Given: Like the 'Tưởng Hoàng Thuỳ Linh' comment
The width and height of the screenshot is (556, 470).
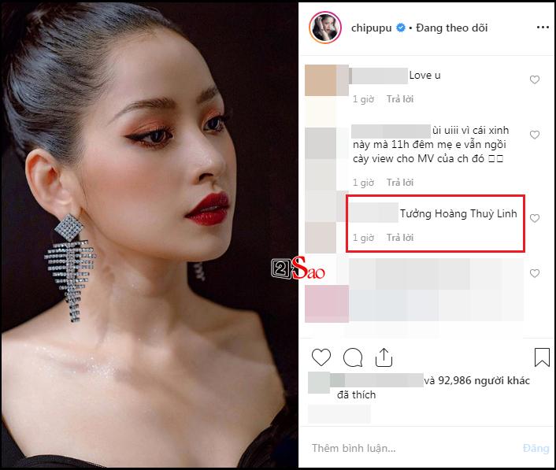Looking at the screenshot, I should 535,218.
